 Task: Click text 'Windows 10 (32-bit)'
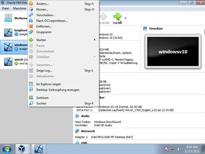[x=111, y=38]
